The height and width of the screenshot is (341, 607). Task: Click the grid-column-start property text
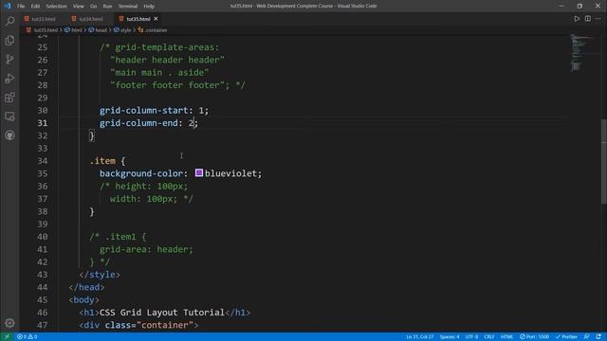coord(143,111)
